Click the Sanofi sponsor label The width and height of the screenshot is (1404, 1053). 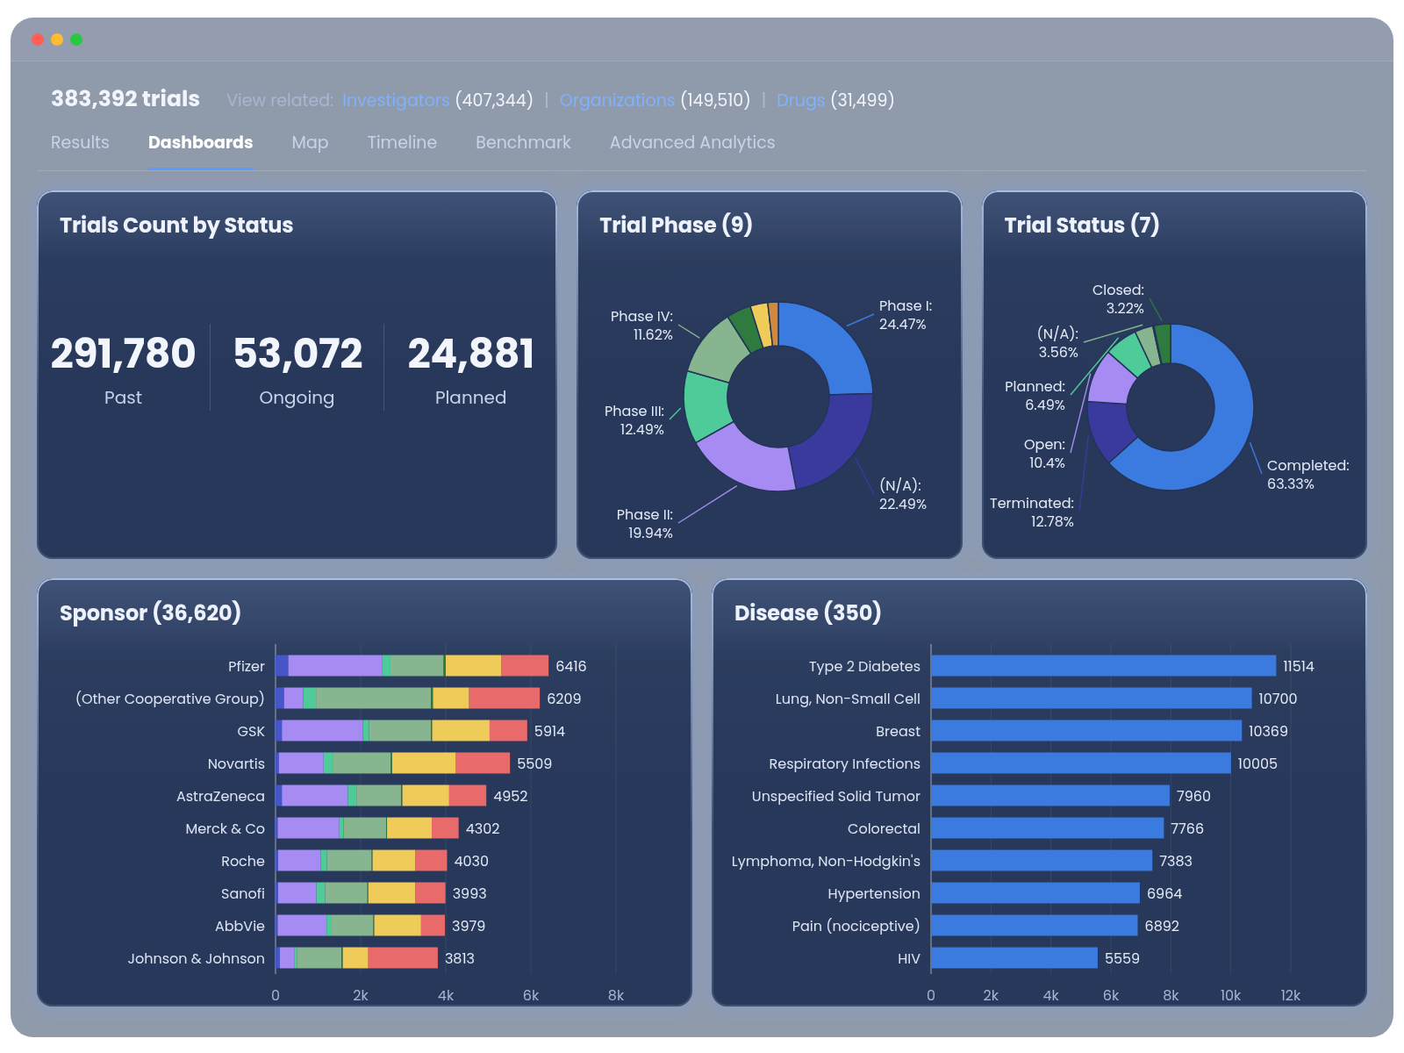pyautogui.click(x=243, y=893)
